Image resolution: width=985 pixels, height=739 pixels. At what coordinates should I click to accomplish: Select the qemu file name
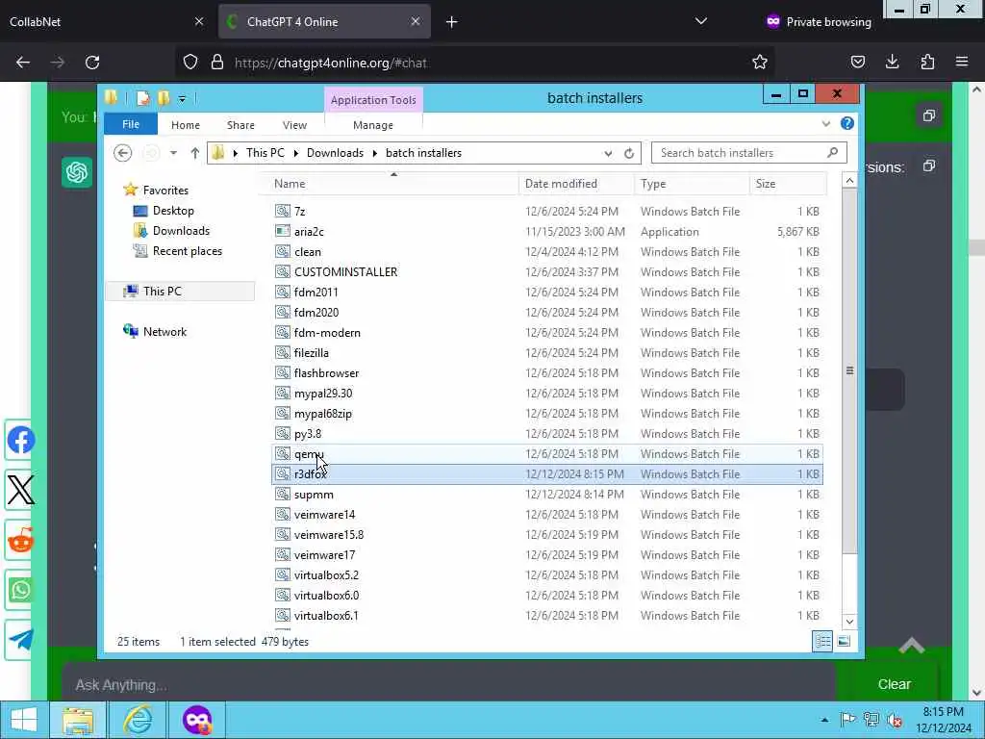[x=309, y=454]
